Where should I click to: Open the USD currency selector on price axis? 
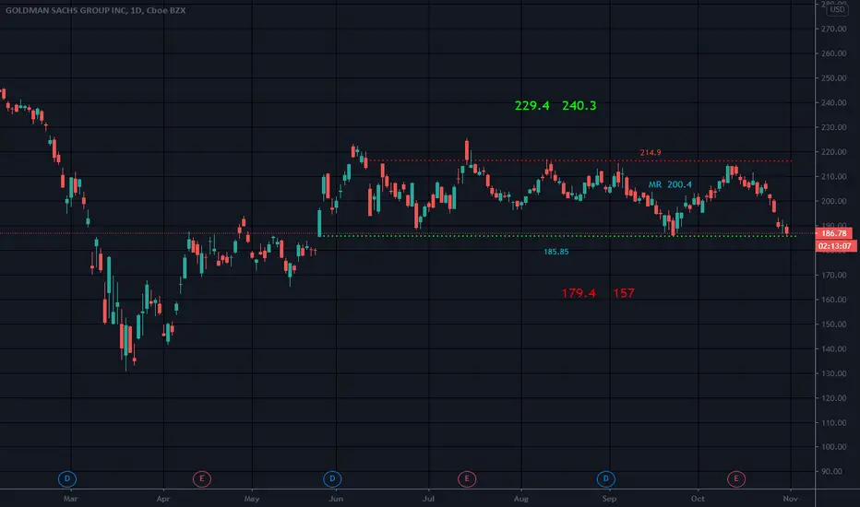click(x=837, y=9)
